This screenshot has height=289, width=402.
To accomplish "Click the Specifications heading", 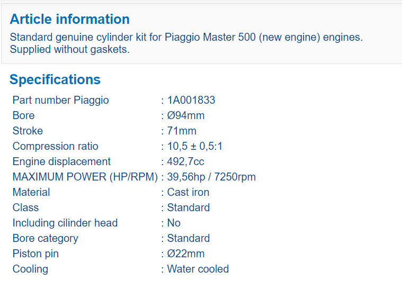I will coord(55,79).
